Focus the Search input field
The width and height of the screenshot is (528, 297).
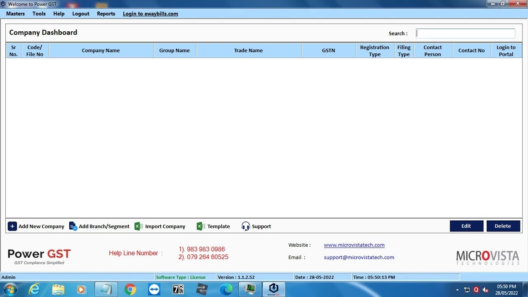pyautogui.click(x=465, y=33)
